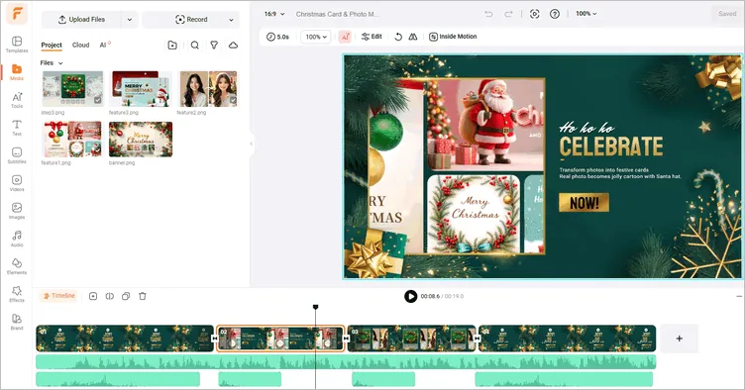Redo the last action

pyautogui.click(x=508, y=14)
